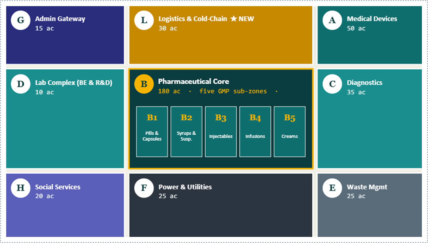
Task: Open the B3 Injectables sub-zone tile
Action: (221, 132)
